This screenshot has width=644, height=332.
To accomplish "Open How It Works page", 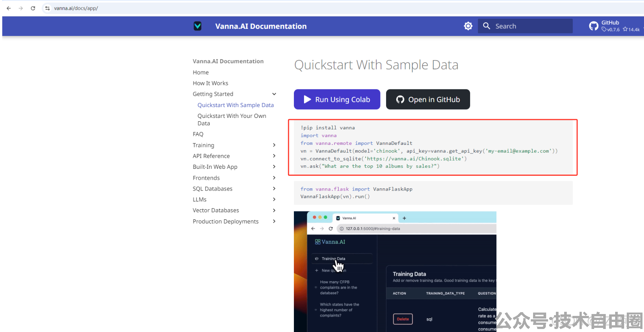I will click(x=210, y=83).
